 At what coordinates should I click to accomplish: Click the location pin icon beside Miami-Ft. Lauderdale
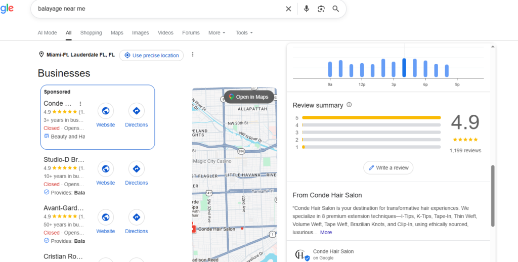tap(41, 55)
